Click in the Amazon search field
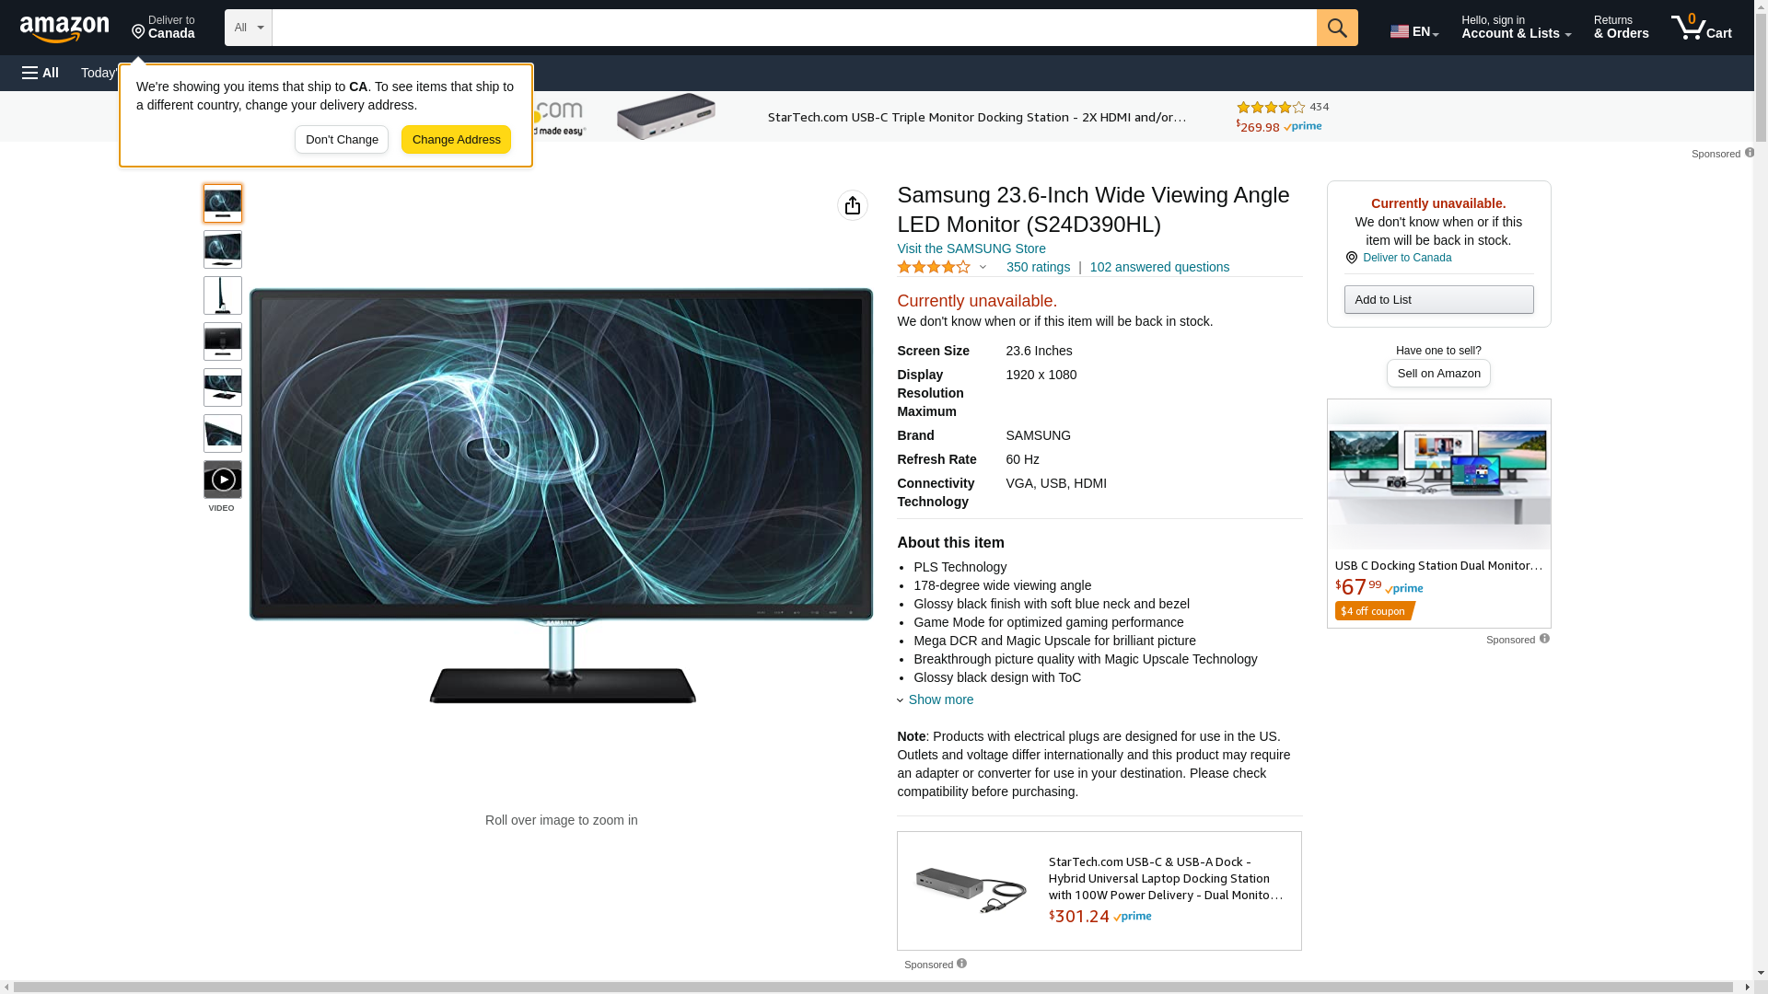This screenshot has height=994, width=1768. point(794,28)
